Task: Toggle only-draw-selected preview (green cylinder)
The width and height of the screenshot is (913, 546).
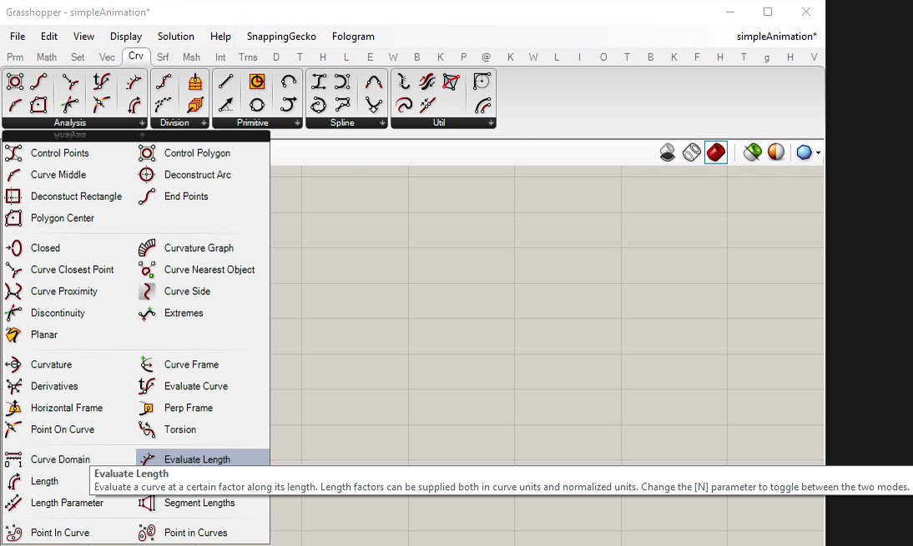Action: 752,153
